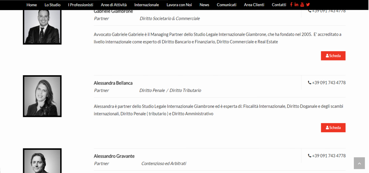This screenshot has width=369, height=173.
Task: Open the Aree di Attività menu
Action: pyautogui.click(x=114, y=5)
